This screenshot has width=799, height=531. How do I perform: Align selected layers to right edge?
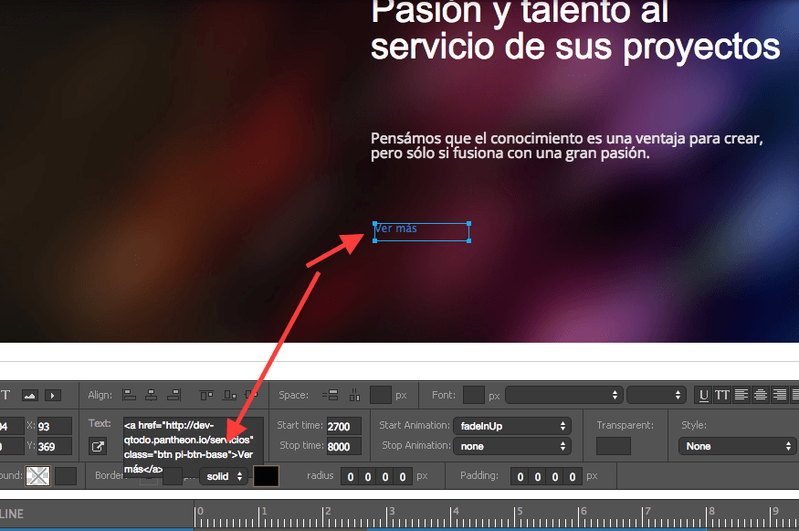pos(173,396)
